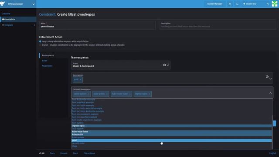Screen dimensions: 279x157
Task: Choose stage in namespace list
Action: (171, 146)
